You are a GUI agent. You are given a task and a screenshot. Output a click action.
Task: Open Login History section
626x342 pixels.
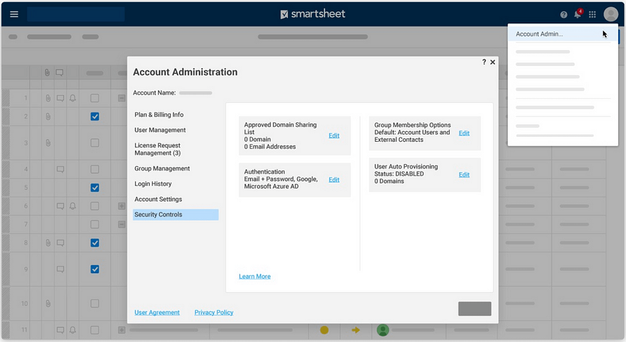pos(153,184)
